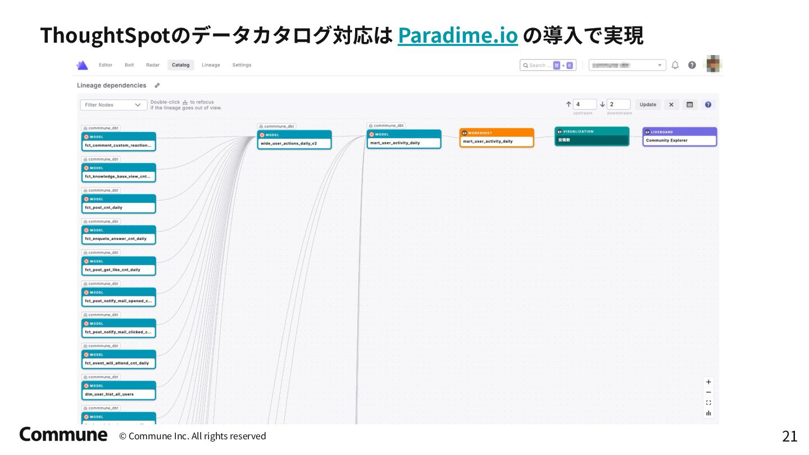Select the fct_post_get_like_cnt_daily model node
809x455 pixels.
[119, 266]
